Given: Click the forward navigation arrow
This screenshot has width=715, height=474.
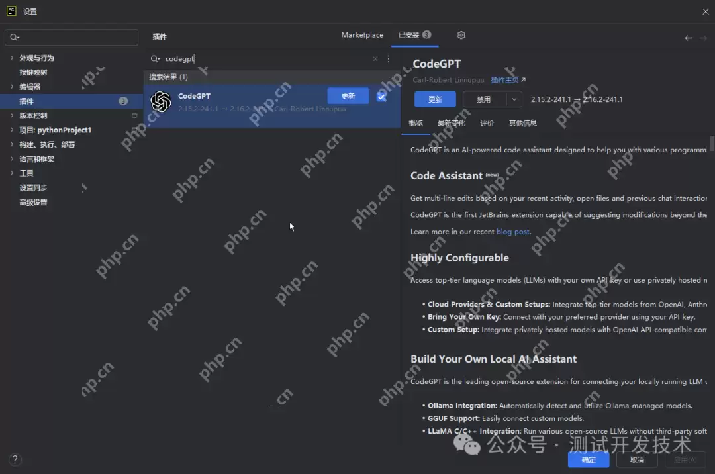Looking at the screenshot, I should coord(703,38).
